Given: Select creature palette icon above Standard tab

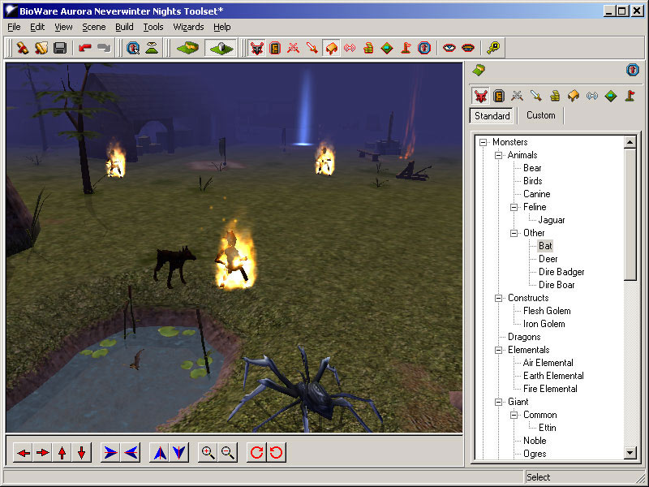Looking at the screenshot, I should point(481,96).
